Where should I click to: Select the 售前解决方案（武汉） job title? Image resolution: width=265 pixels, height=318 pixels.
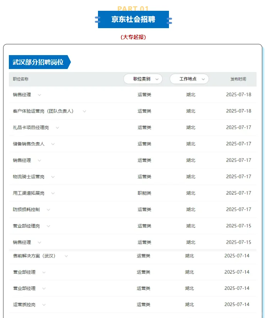tap(34, 256)
